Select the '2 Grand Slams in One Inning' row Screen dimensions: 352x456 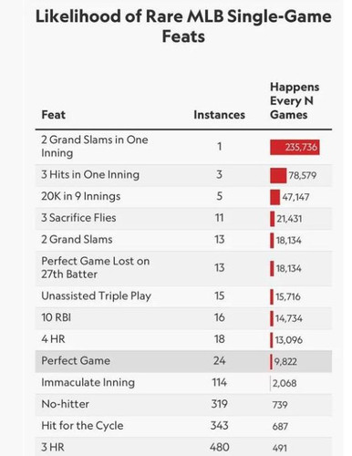pos(183,147)
